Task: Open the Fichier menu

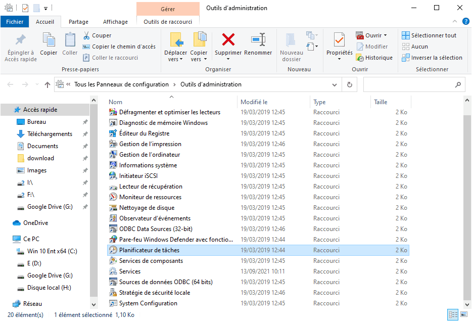Action: (x=15, y=22)
